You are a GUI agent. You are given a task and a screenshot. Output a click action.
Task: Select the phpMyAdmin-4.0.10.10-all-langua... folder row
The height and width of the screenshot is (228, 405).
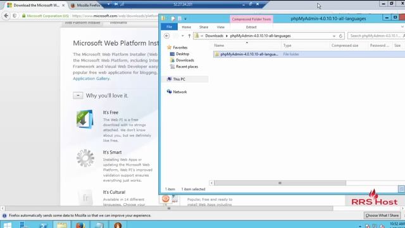pos(309,54)
